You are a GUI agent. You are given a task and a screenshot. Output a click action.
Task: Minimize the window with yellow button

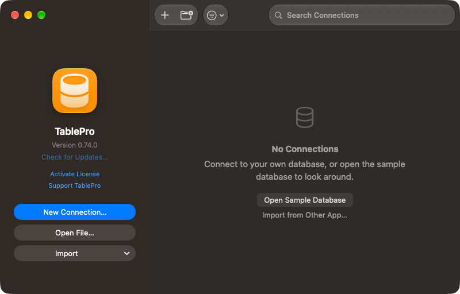[28, 15]
